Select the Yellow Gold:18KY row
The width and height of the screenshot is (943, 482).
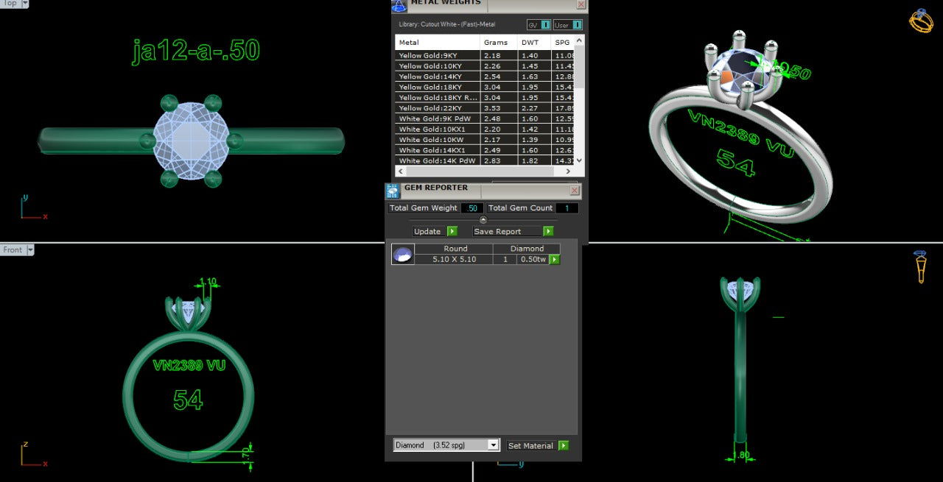coord(485,87)
